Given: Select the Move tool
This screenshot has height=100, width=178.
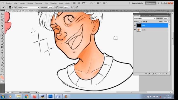Looking at the screenshot, I should (x=2, y=14).
